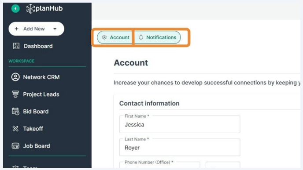The image size is (303, 170).
Task: Click the Phone Number (Office) field
Action: point(159,165)
